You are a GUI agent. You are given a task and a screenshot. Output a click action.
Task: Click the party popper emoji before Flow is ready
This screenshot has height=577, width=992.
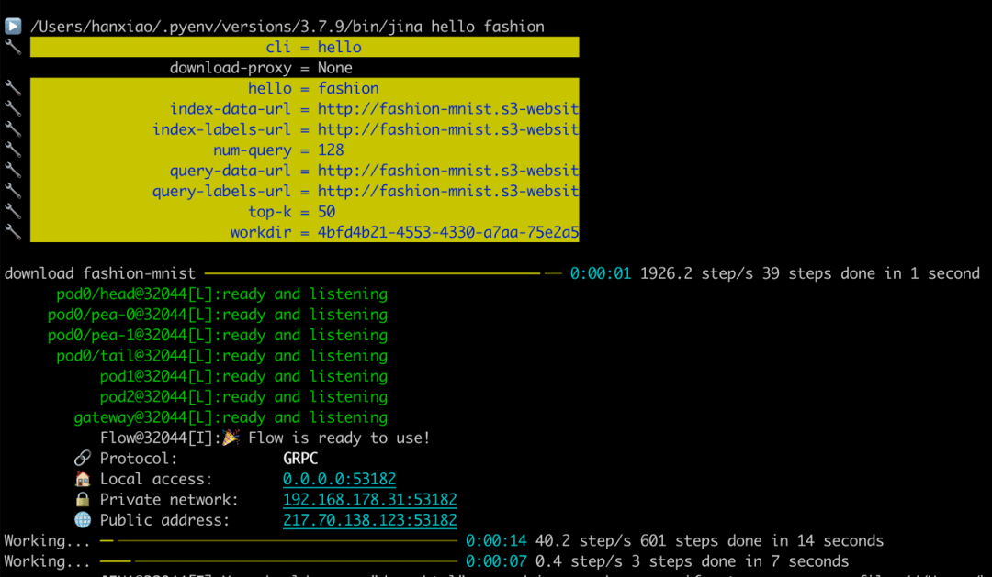point(231,438)
